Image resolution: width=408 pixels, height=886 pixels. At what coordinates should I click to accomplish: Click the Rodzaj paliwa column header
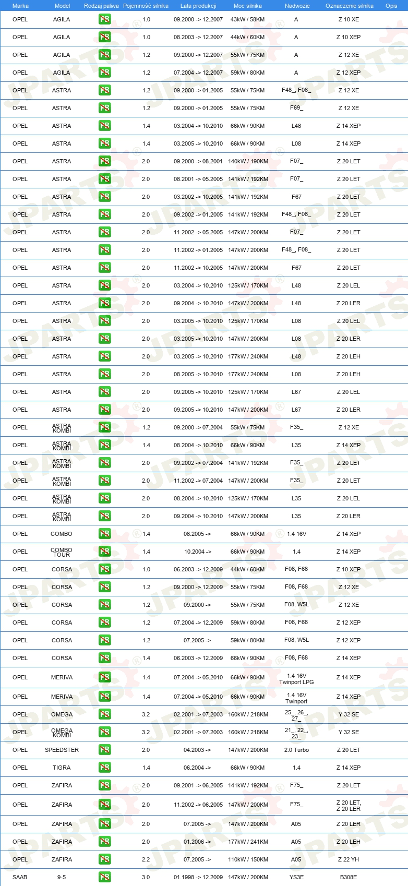(101, 6)
